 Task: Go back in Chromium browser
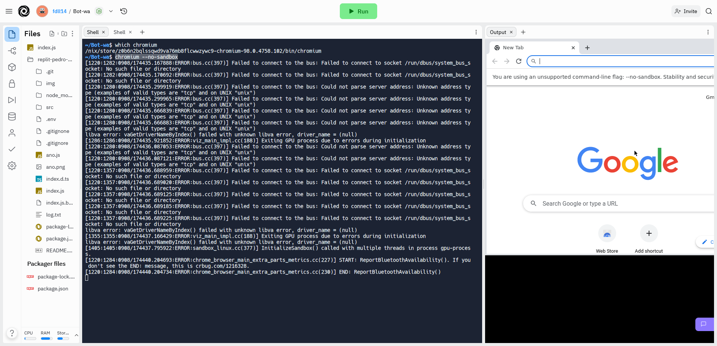tap(495, 61)
